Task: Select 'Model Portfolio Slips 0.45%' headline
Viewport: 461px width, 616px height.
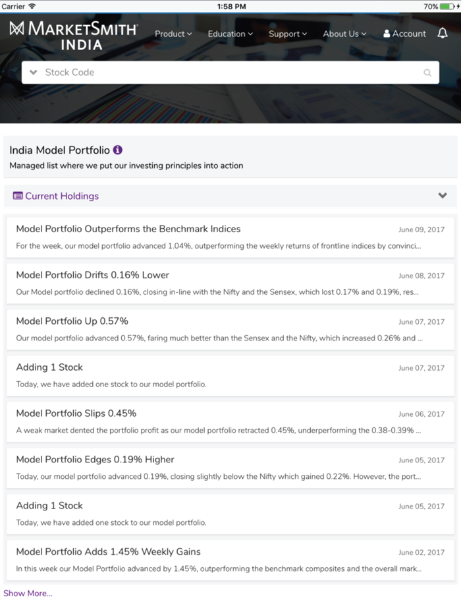Action: [76, 414]
